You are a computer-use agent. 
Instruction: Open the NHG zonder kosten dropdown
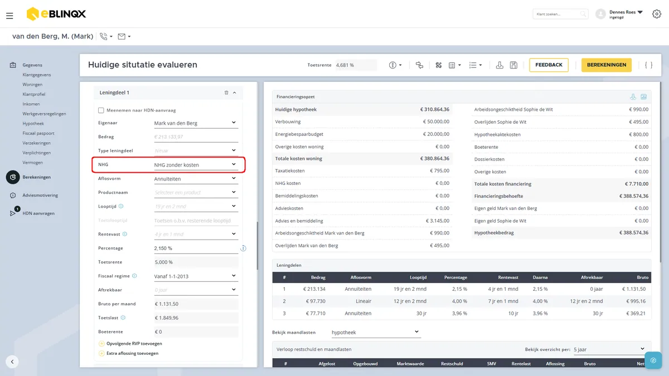pos(196,165)
